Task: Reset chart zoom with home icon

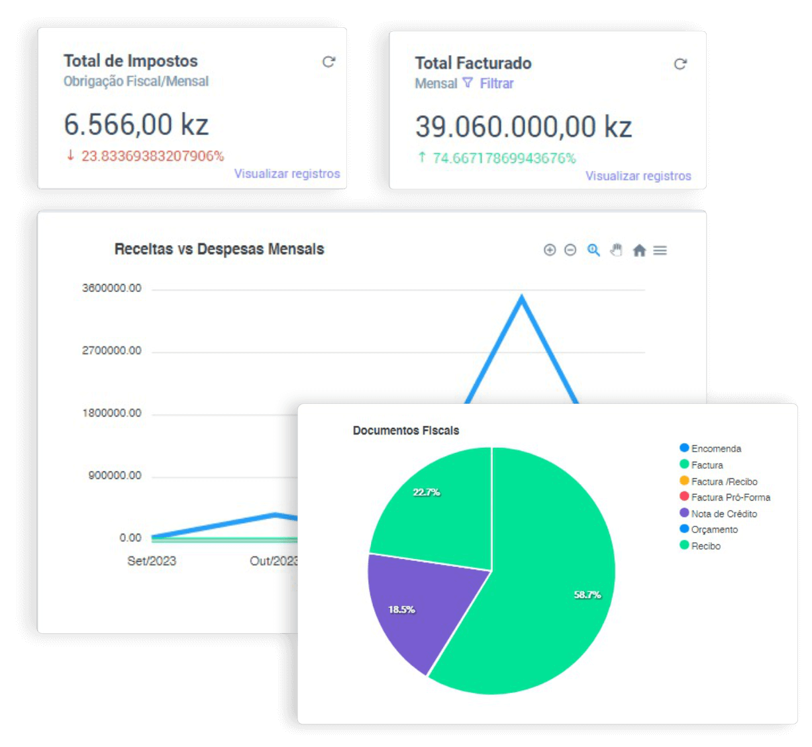Action: coord(639,250)
